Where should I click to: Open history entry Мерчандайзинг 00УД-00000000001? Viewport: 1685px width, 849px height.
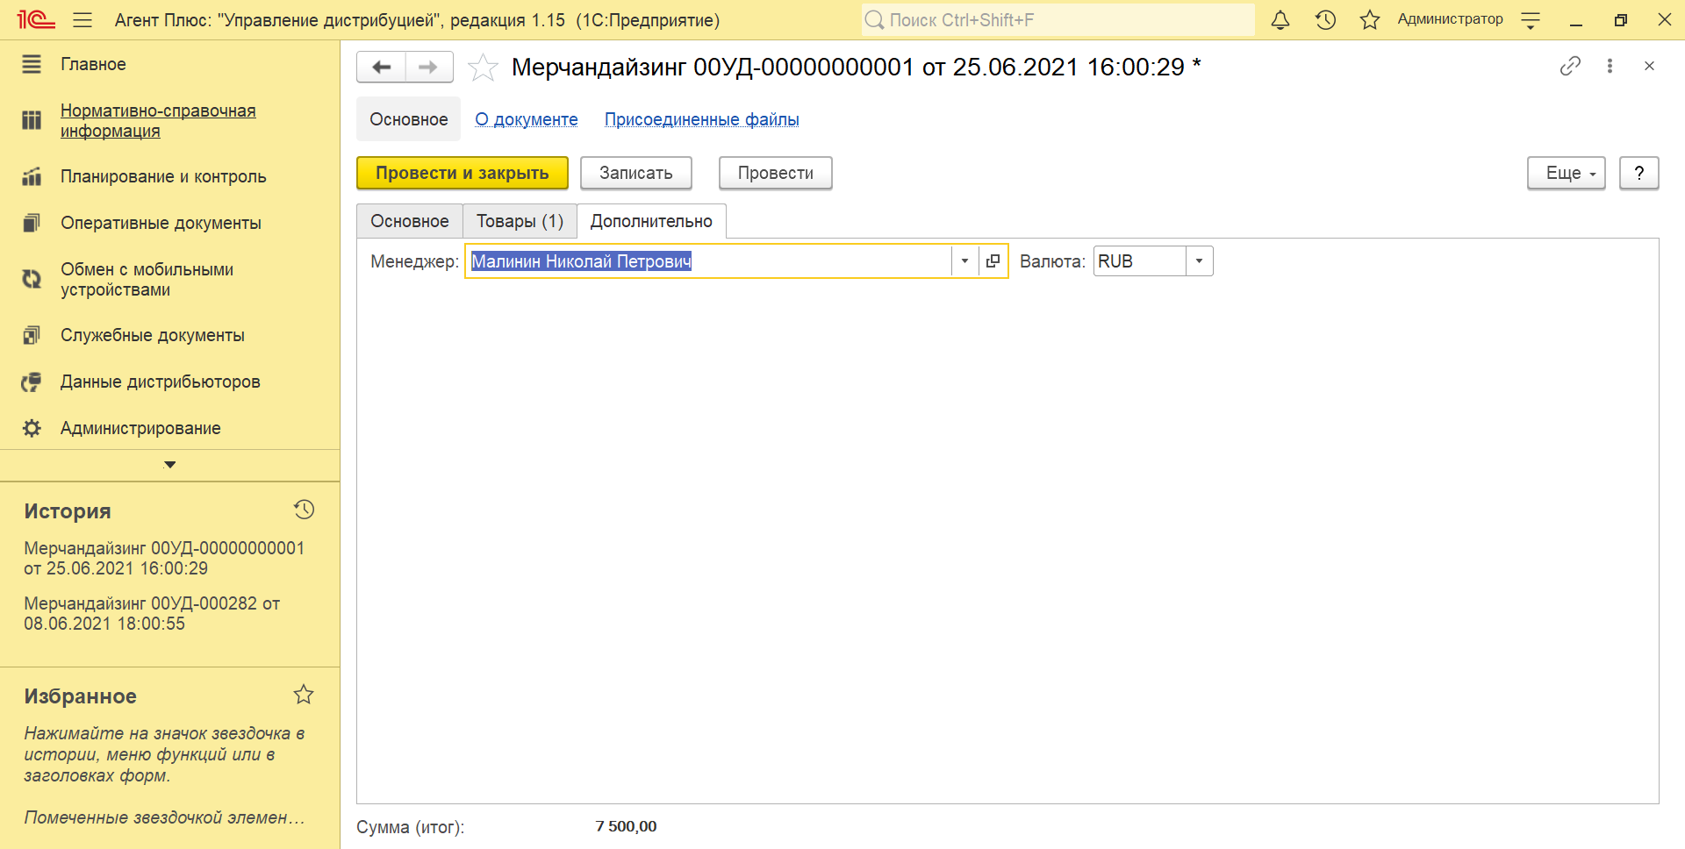pos(164,558)
